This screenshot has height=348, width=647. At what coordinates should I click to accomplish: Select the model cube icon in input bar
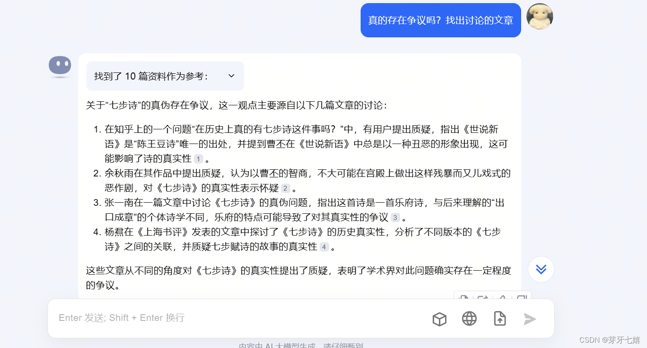pyautogui.click(x=439, y=319)
